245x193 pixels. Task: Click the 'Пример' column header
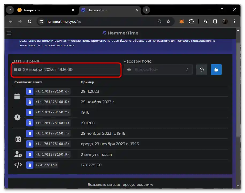87,82
